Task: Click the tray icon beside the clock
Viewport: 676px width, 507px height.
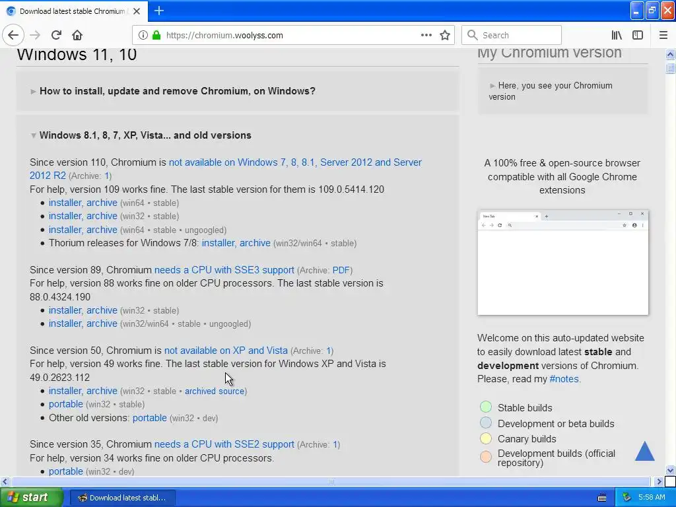Action: (627, 498)
